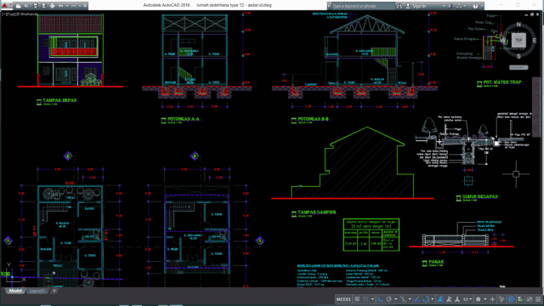Click the New drawing icon
The width and height of the screenshot is (544, 306).
[19, 6]
